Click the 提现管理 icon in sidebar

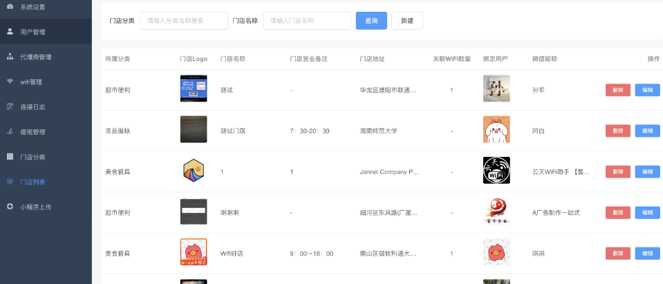point(10,132)
